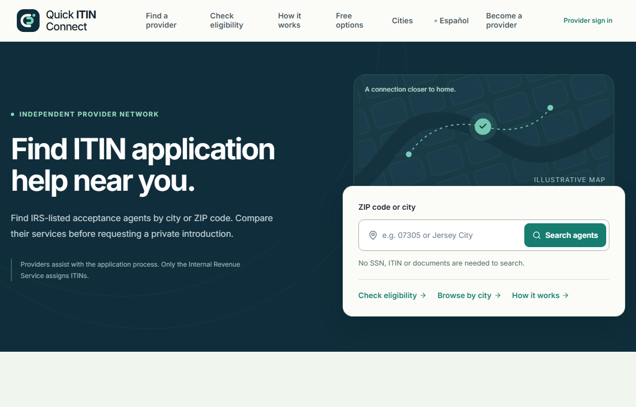Click the arrow next to How it works link

coord(566,295)
